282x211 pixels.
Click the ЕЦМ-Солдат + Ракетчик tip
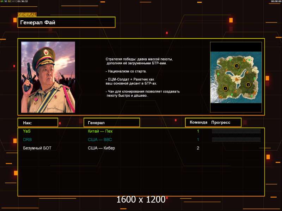pos(131,81)
